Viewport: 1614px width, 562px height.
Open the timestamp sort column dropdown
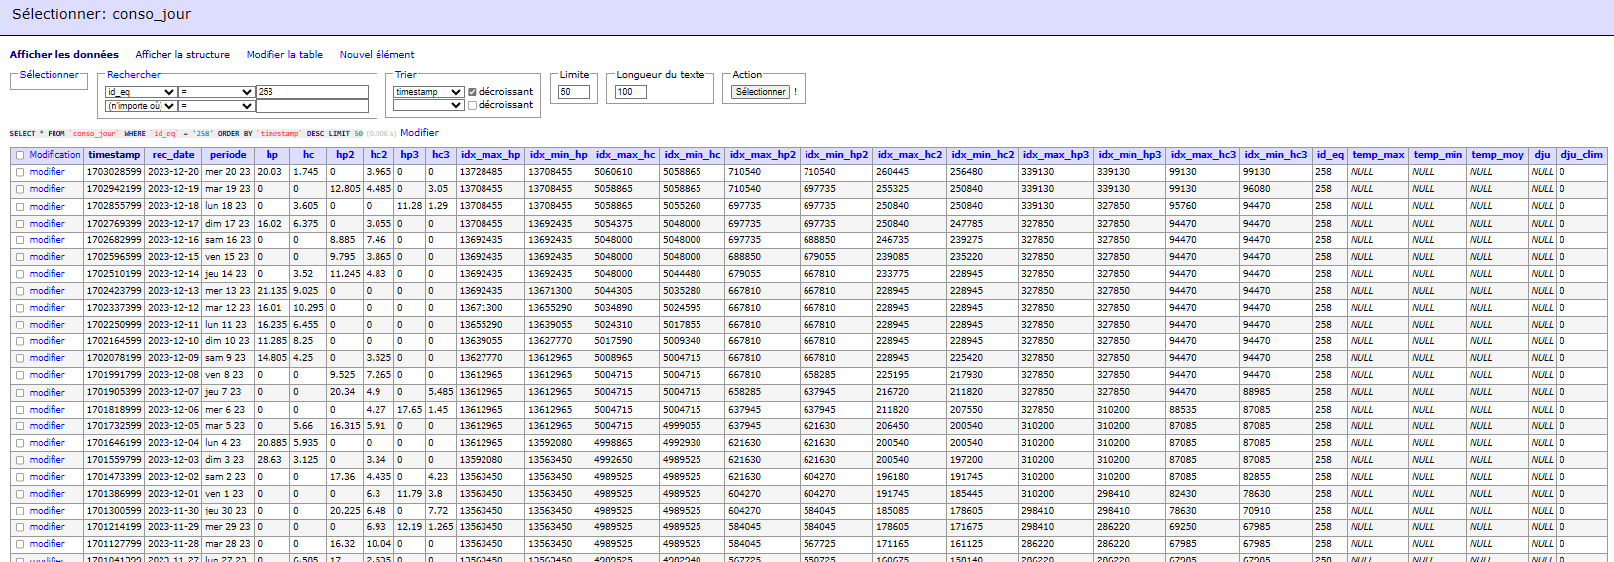(x=428, y=92)
